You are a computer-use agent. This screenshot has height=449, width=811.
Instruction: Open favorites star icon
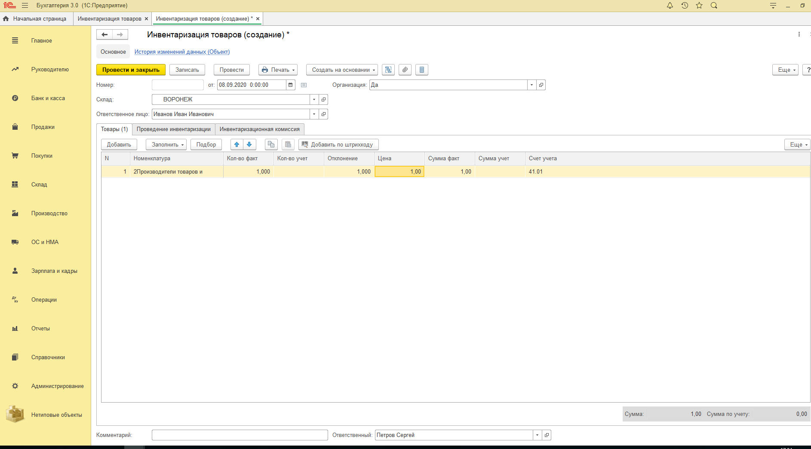[699, 6]
